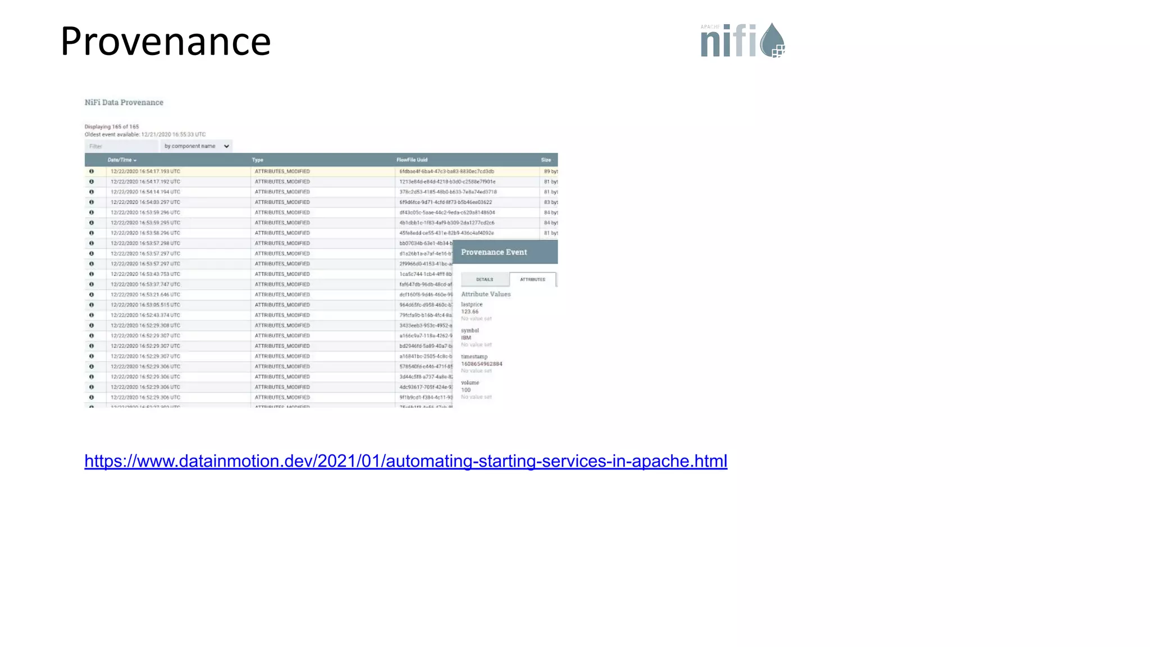Open info icon for 16:54:17.192 UTC event
Viewport: 1150px width, 647px height.
coord(92,181)
